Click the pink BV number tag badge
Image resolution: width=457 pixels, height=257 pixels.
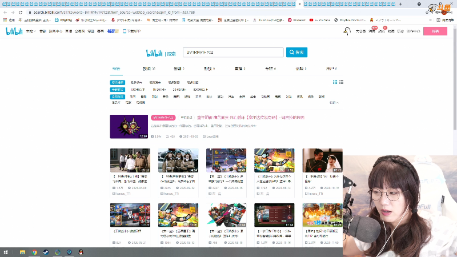[163, 118]
